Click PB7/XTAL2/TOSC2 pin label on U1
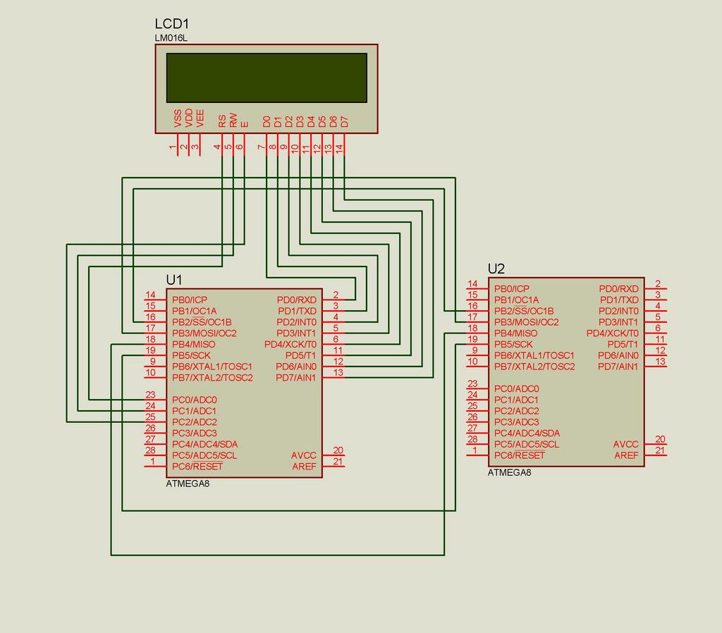Viewport: 722px width, 633px height. (x=212, y=378)
